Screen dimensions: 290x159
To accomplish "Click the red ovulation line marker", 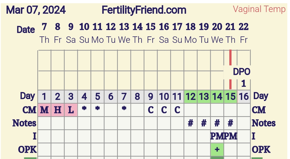I will pos(230,58).
